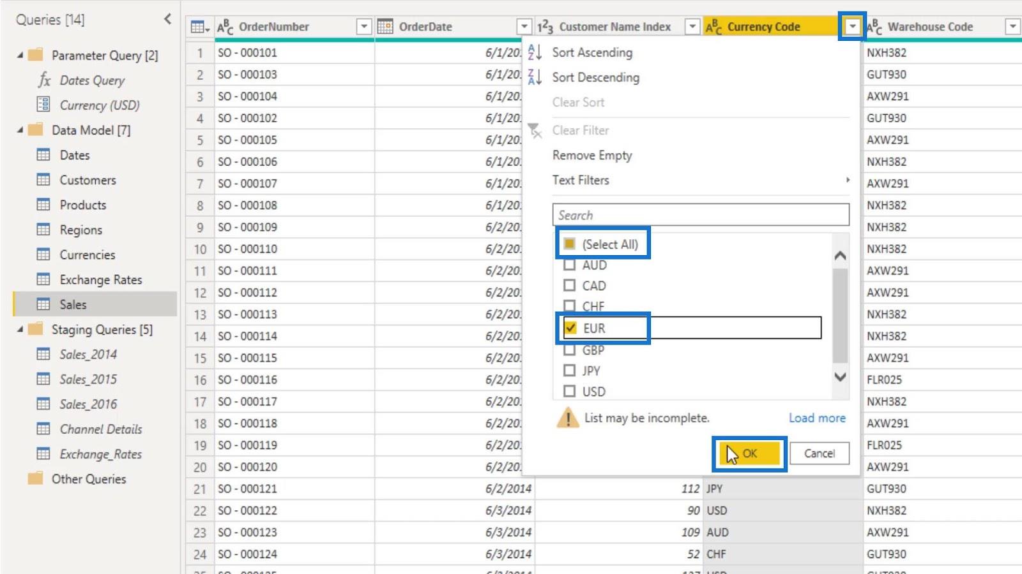Collapse the Queries pane with the chevron
Viewport: 1022px width, 574px height.
tap(167, 19)
